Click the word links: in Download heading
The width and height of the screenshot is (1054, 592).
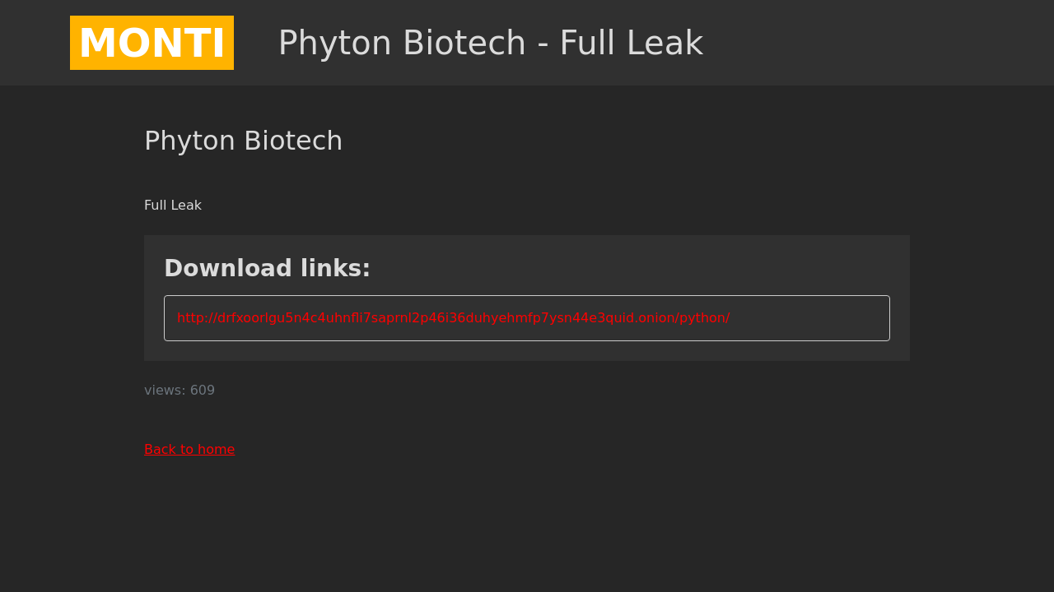(x=335, y=269)
